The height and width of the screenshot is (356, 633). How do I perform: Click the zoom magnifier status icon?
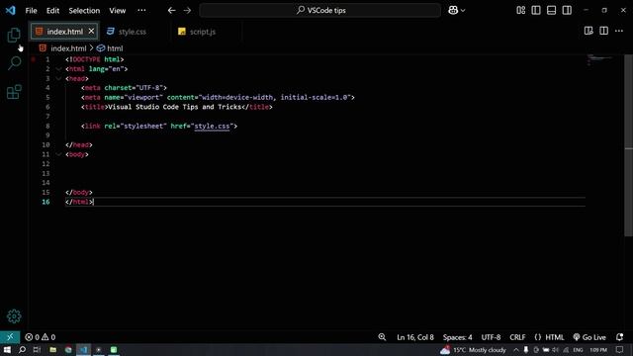click(x=382, y=337)
